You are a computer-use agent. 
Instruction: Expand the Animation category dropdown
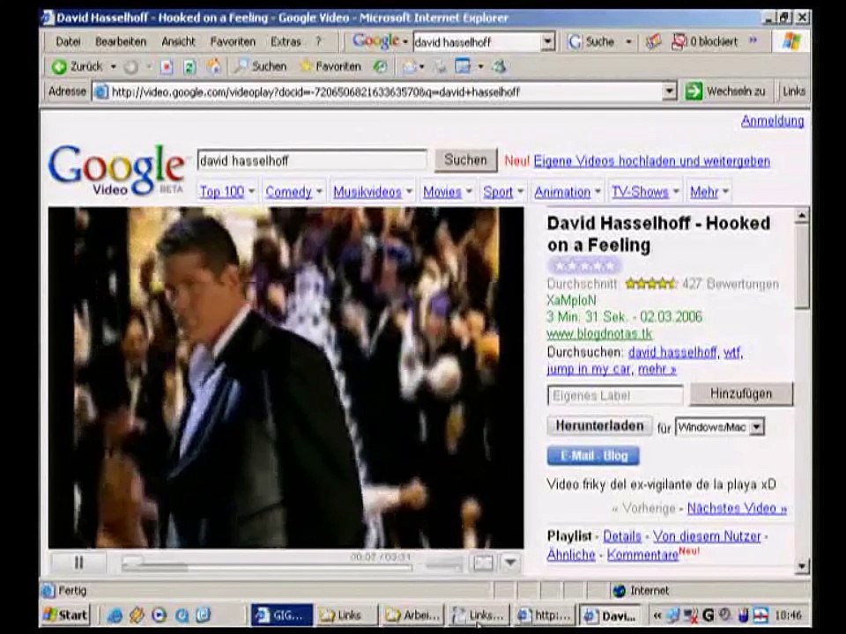pyautogui.click(x=597, y=191)
